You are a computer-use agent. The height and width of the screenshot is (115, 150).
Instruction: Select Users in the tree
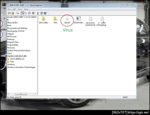pyautogui.click(x=9, y=53)
